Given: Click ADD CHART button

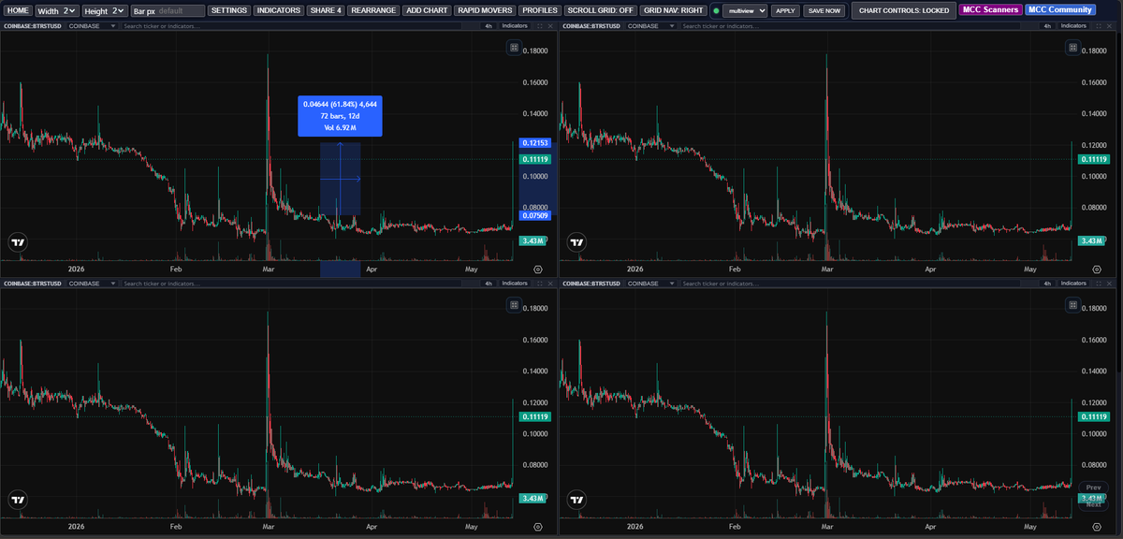Looking at the screenshot, I should pos(427,10).
